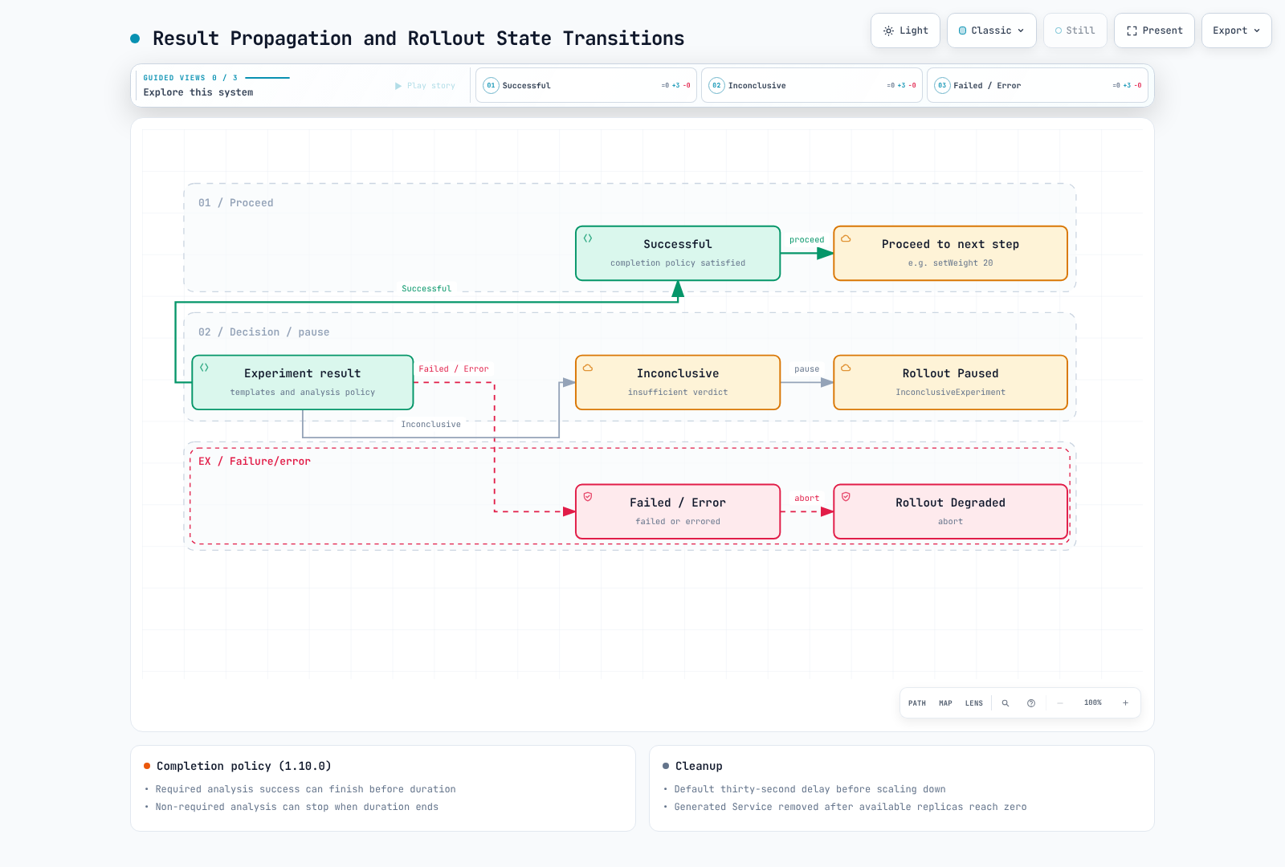Click the Rollout Paused cloud icon

point(846,368)
